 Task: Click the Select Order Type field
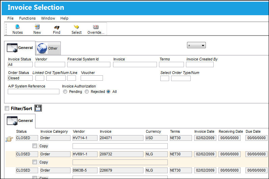(x=165, y=78)
